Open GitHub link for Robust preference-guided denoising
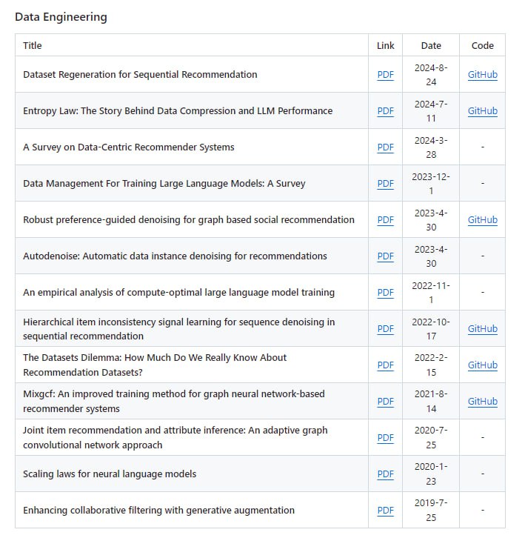This screenshot has height=538, width=525. pos(482,219)
